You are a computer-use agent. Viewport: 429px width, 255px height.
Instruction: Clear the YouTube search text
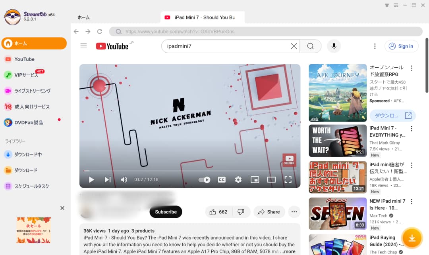click(x=294, y=46)
